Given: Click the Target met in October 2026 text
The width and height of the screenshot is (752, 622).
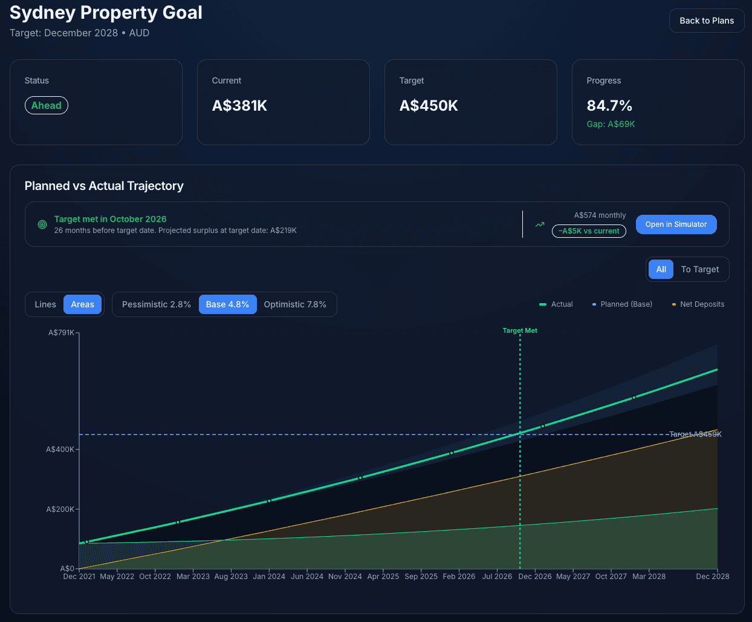Looking at the screenshot, I should (110, 218).
